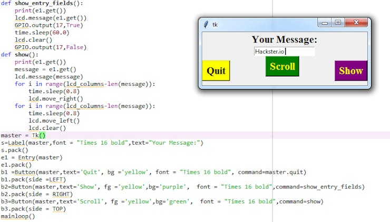Click the b3.pack(side = TOP) line

(x=33, y=209)
